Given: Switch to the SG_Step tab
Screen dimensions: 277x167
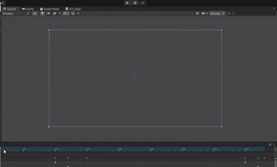Looking at the screenshot, I should click(73, 9).
